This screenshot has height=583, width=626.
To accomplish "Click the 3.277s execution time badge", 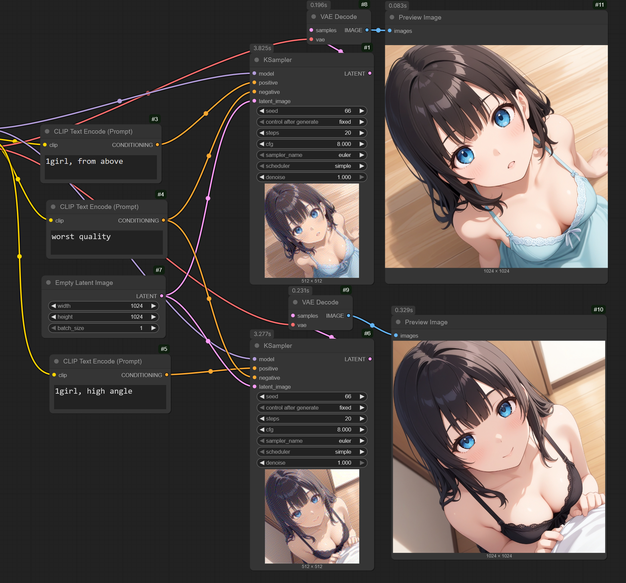I will pyautogui.click(x=262, y=334).
